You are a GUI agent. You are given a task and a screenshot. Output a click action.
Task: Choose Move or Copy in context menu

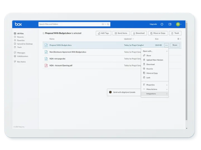tap(155, 73)
